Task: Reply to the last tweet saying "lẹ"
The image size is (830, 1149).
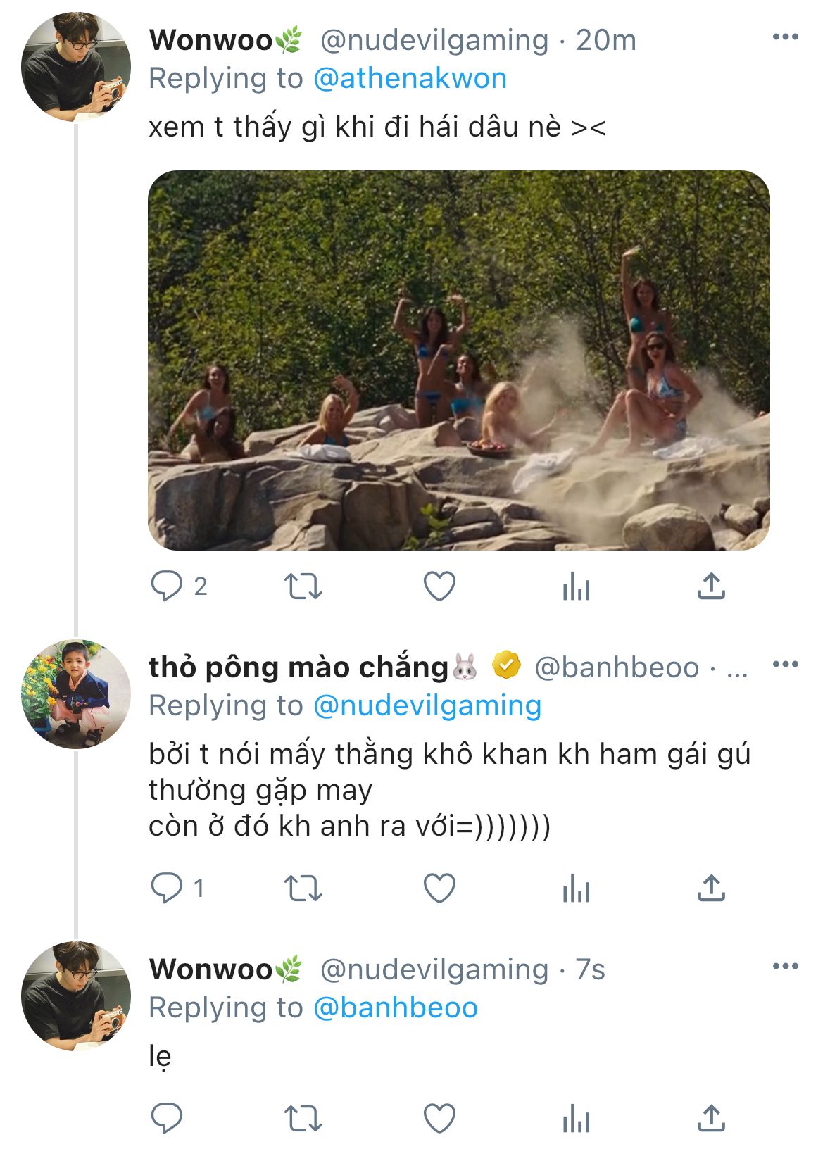Action: pyautogui.click(x=167, y=1118)
